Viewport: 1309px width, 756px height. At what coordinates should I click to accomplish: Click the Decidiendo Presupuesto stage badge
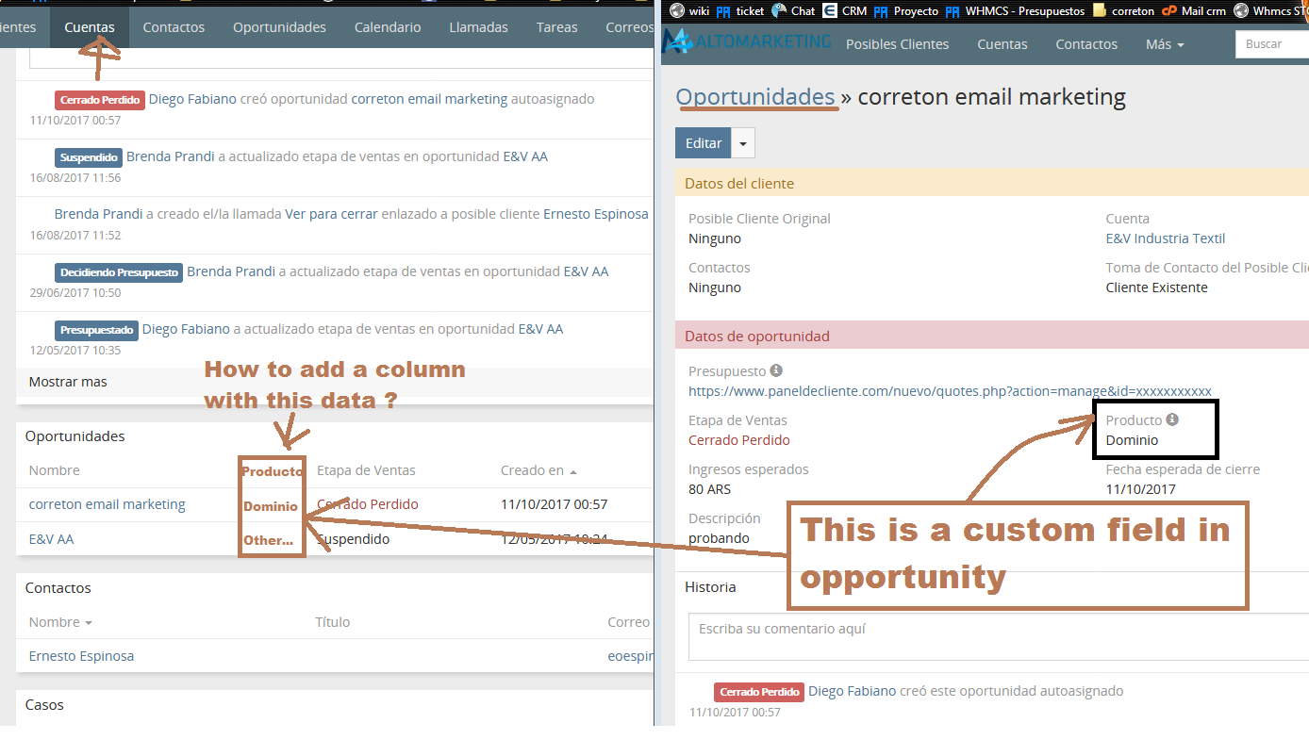[x=119, y=272]
